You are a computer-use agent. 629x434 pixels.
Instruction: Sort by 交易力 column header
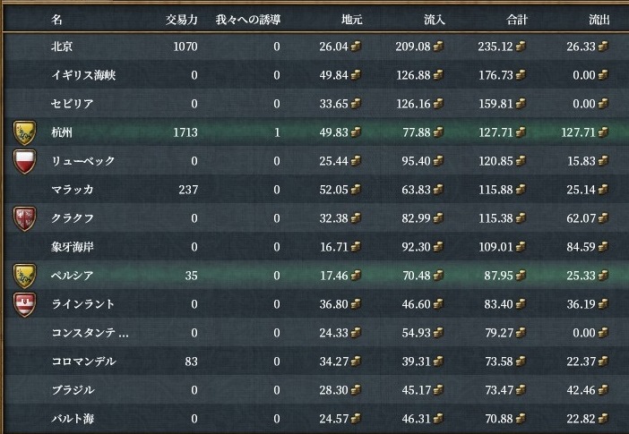click(x=182, y=19)
